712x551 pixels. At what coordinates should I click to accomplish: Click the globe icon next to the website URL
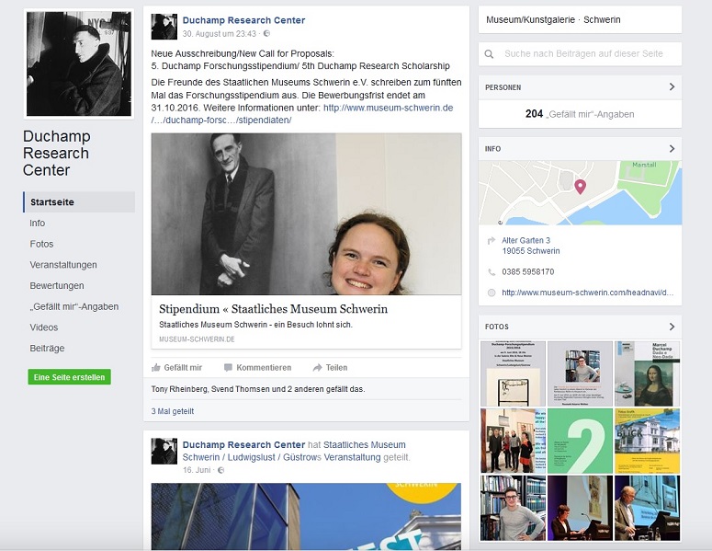(x=492, y=293)
